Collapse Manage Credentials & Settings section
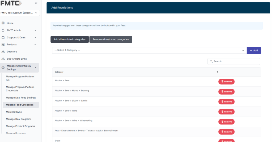 click(35, 68)
